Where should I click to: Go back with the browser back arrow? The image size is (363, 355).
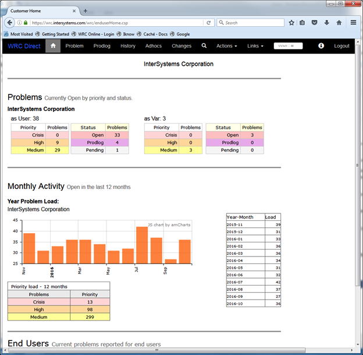click(x=9, y=23)
